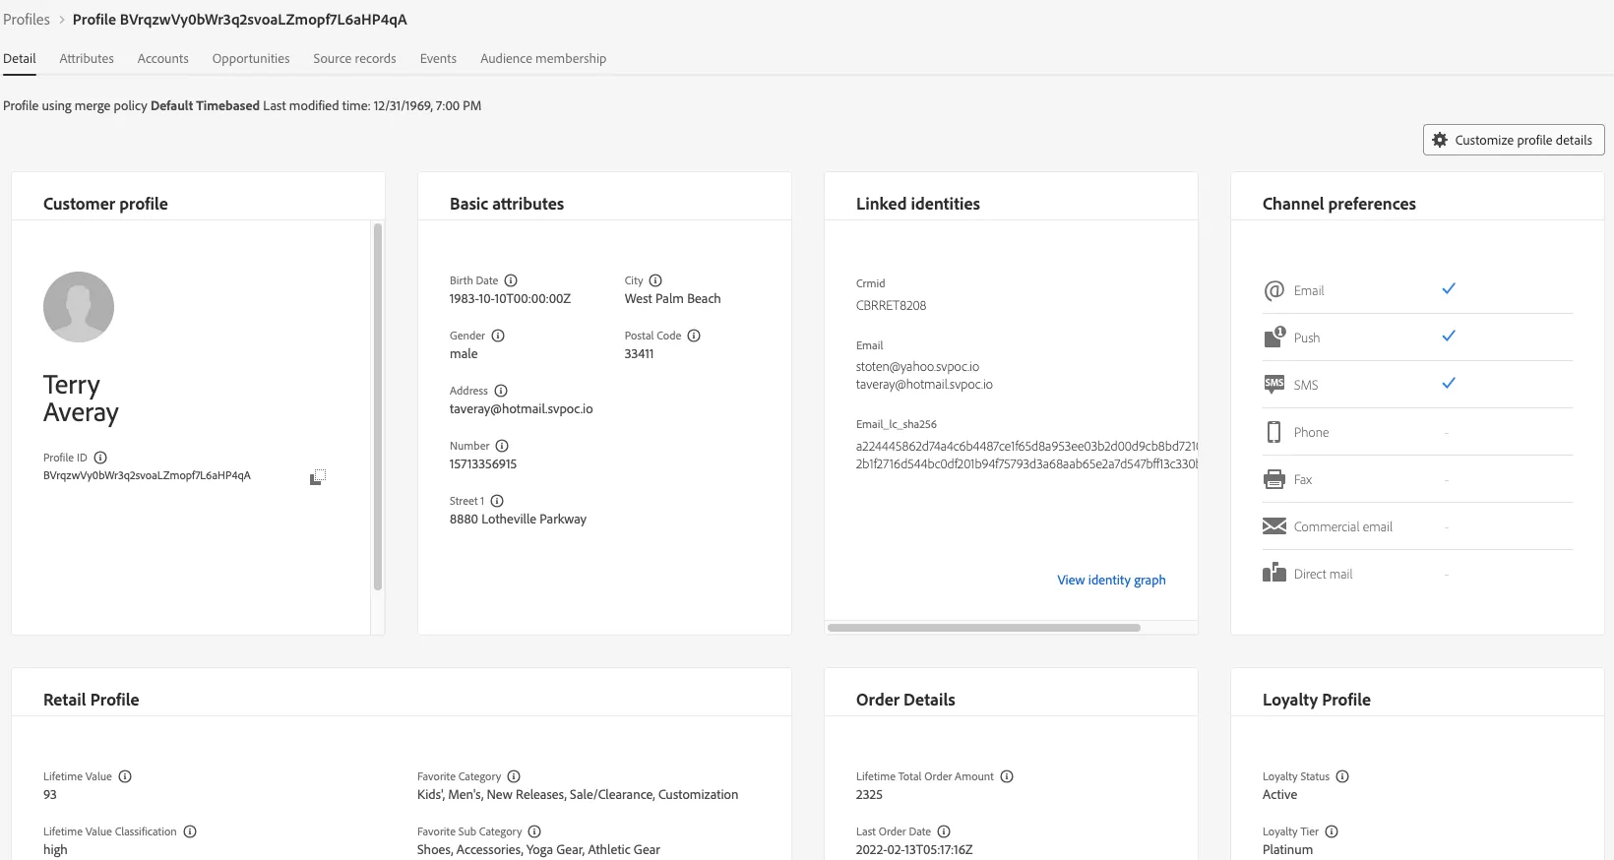Show info for Lifetime Value

[125, 776]
